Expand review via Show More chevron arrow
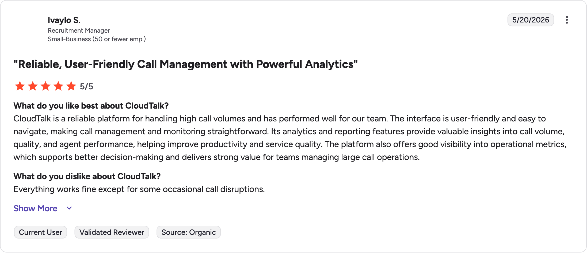 click(69, 208)
